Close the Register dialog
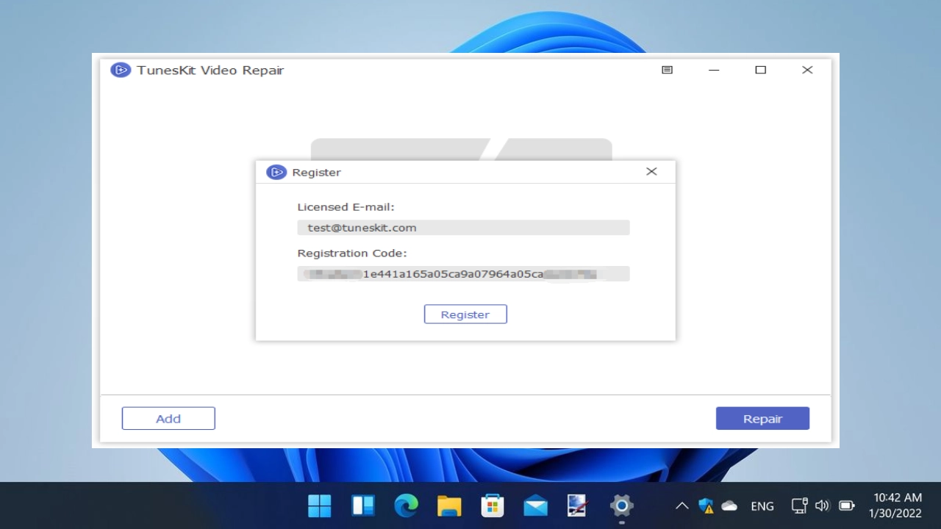The height and width of the screenshot is (529, 941). pos(651,171)
